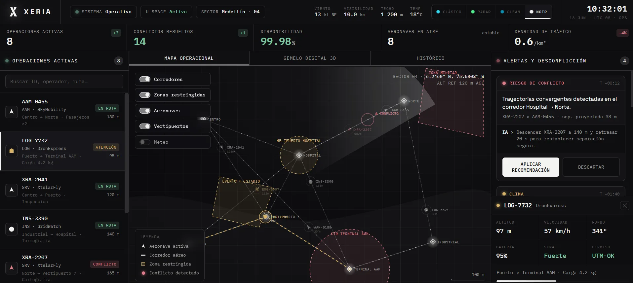Select the RADAR theme option
Screen dimensions: 633x283
pyautogui.click(x=481, y=12)
